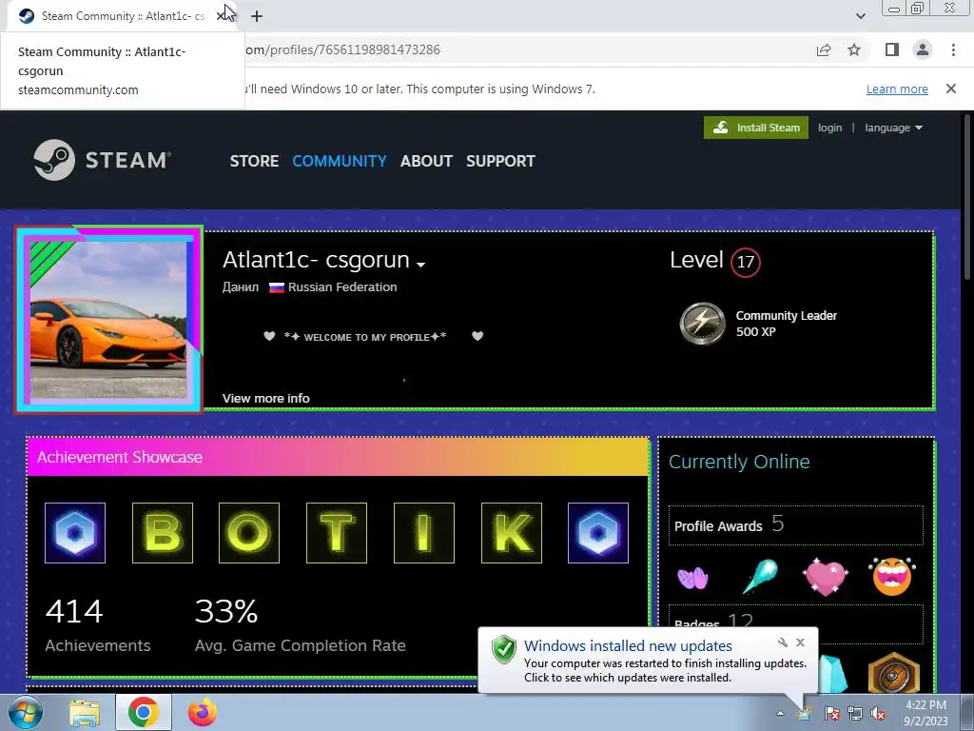
Task: Bookmark this page with star icon
Action: [854, 49]
